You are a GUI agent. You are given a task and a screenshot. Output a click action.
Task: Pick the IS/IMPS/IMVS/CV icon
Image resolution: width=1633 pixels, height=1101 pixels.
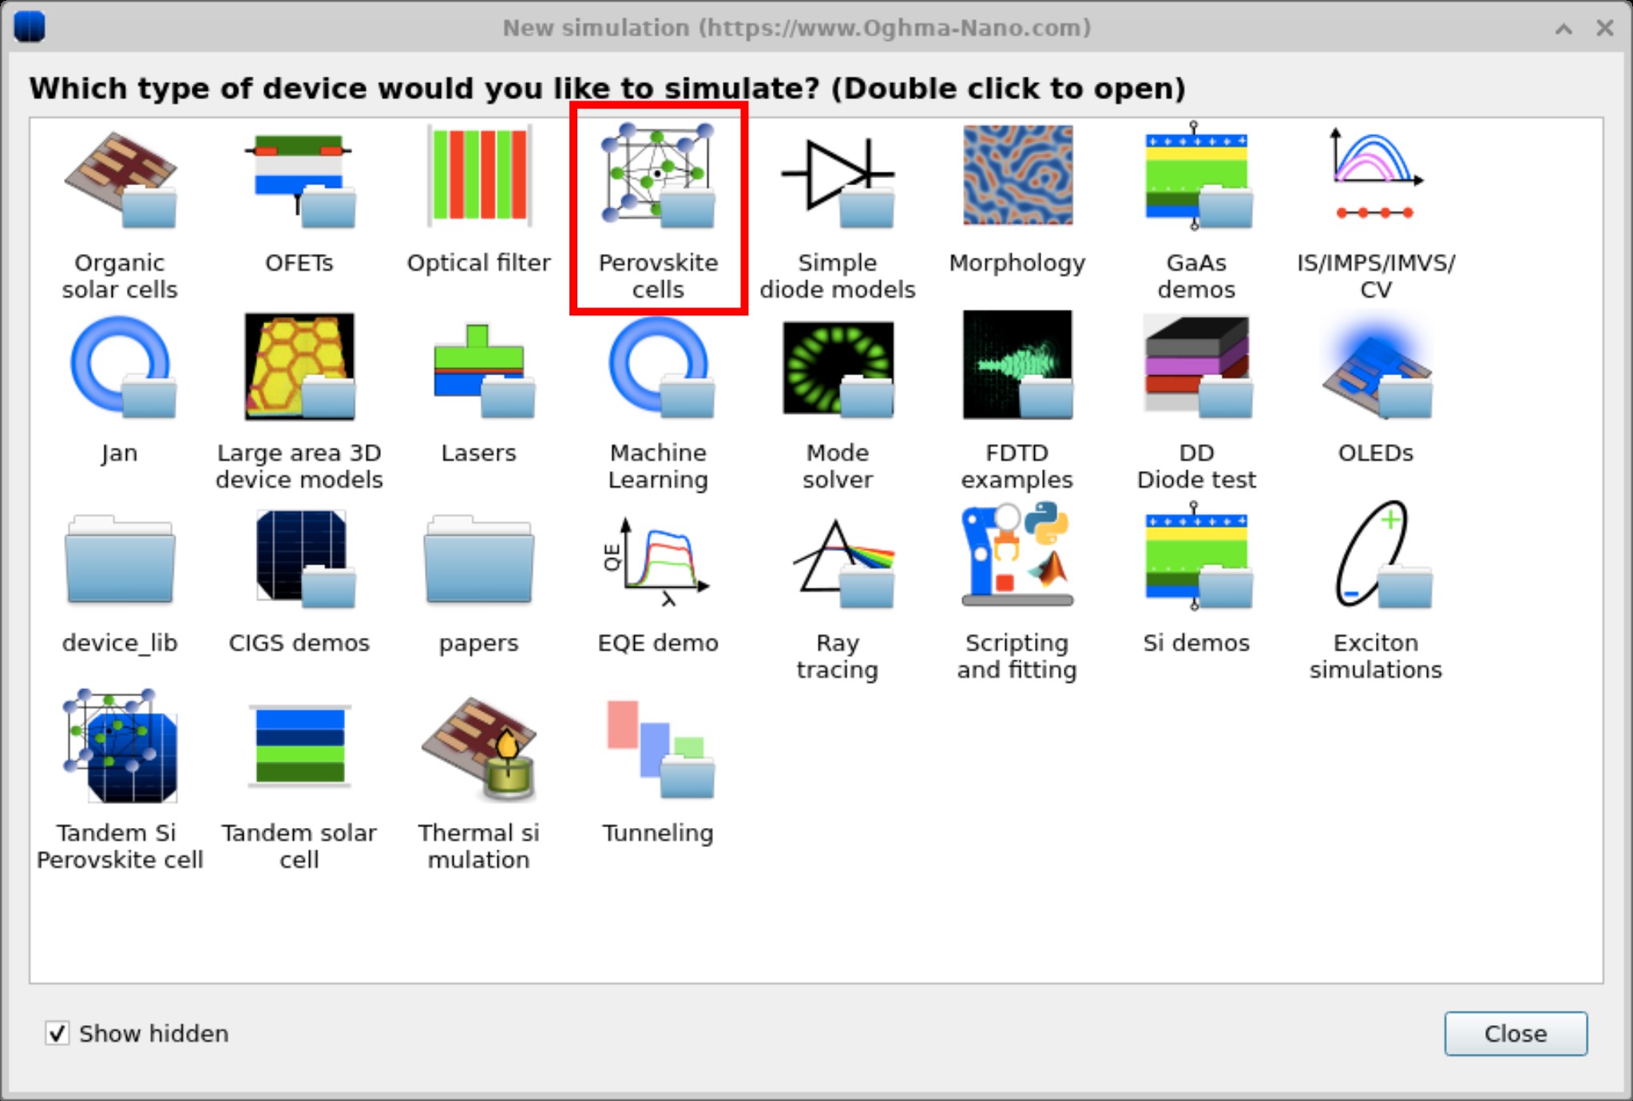pyautogui.click(x=1375, y=177)
